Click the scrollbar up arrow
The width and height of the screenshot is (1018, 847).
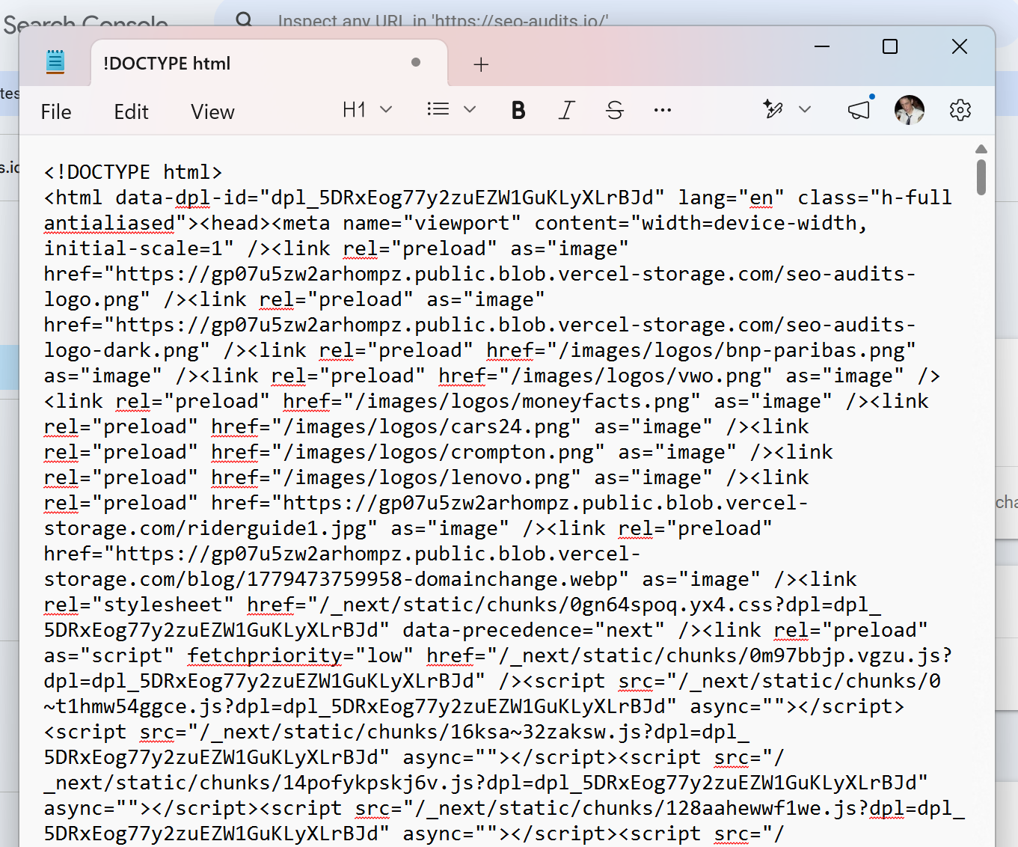981,149
